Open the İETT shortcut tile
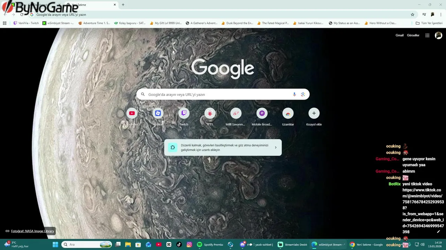 click(x=210, y=117)
